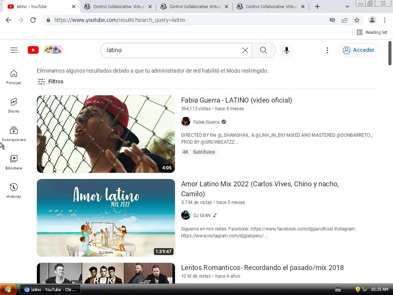Screen dimensions: 393x295
Task: Click the address bar URL
Action: 120,20
